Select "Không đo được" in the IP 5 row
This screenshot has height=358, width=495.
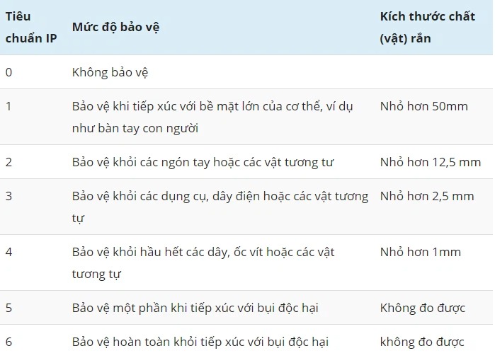coord(422,308)
